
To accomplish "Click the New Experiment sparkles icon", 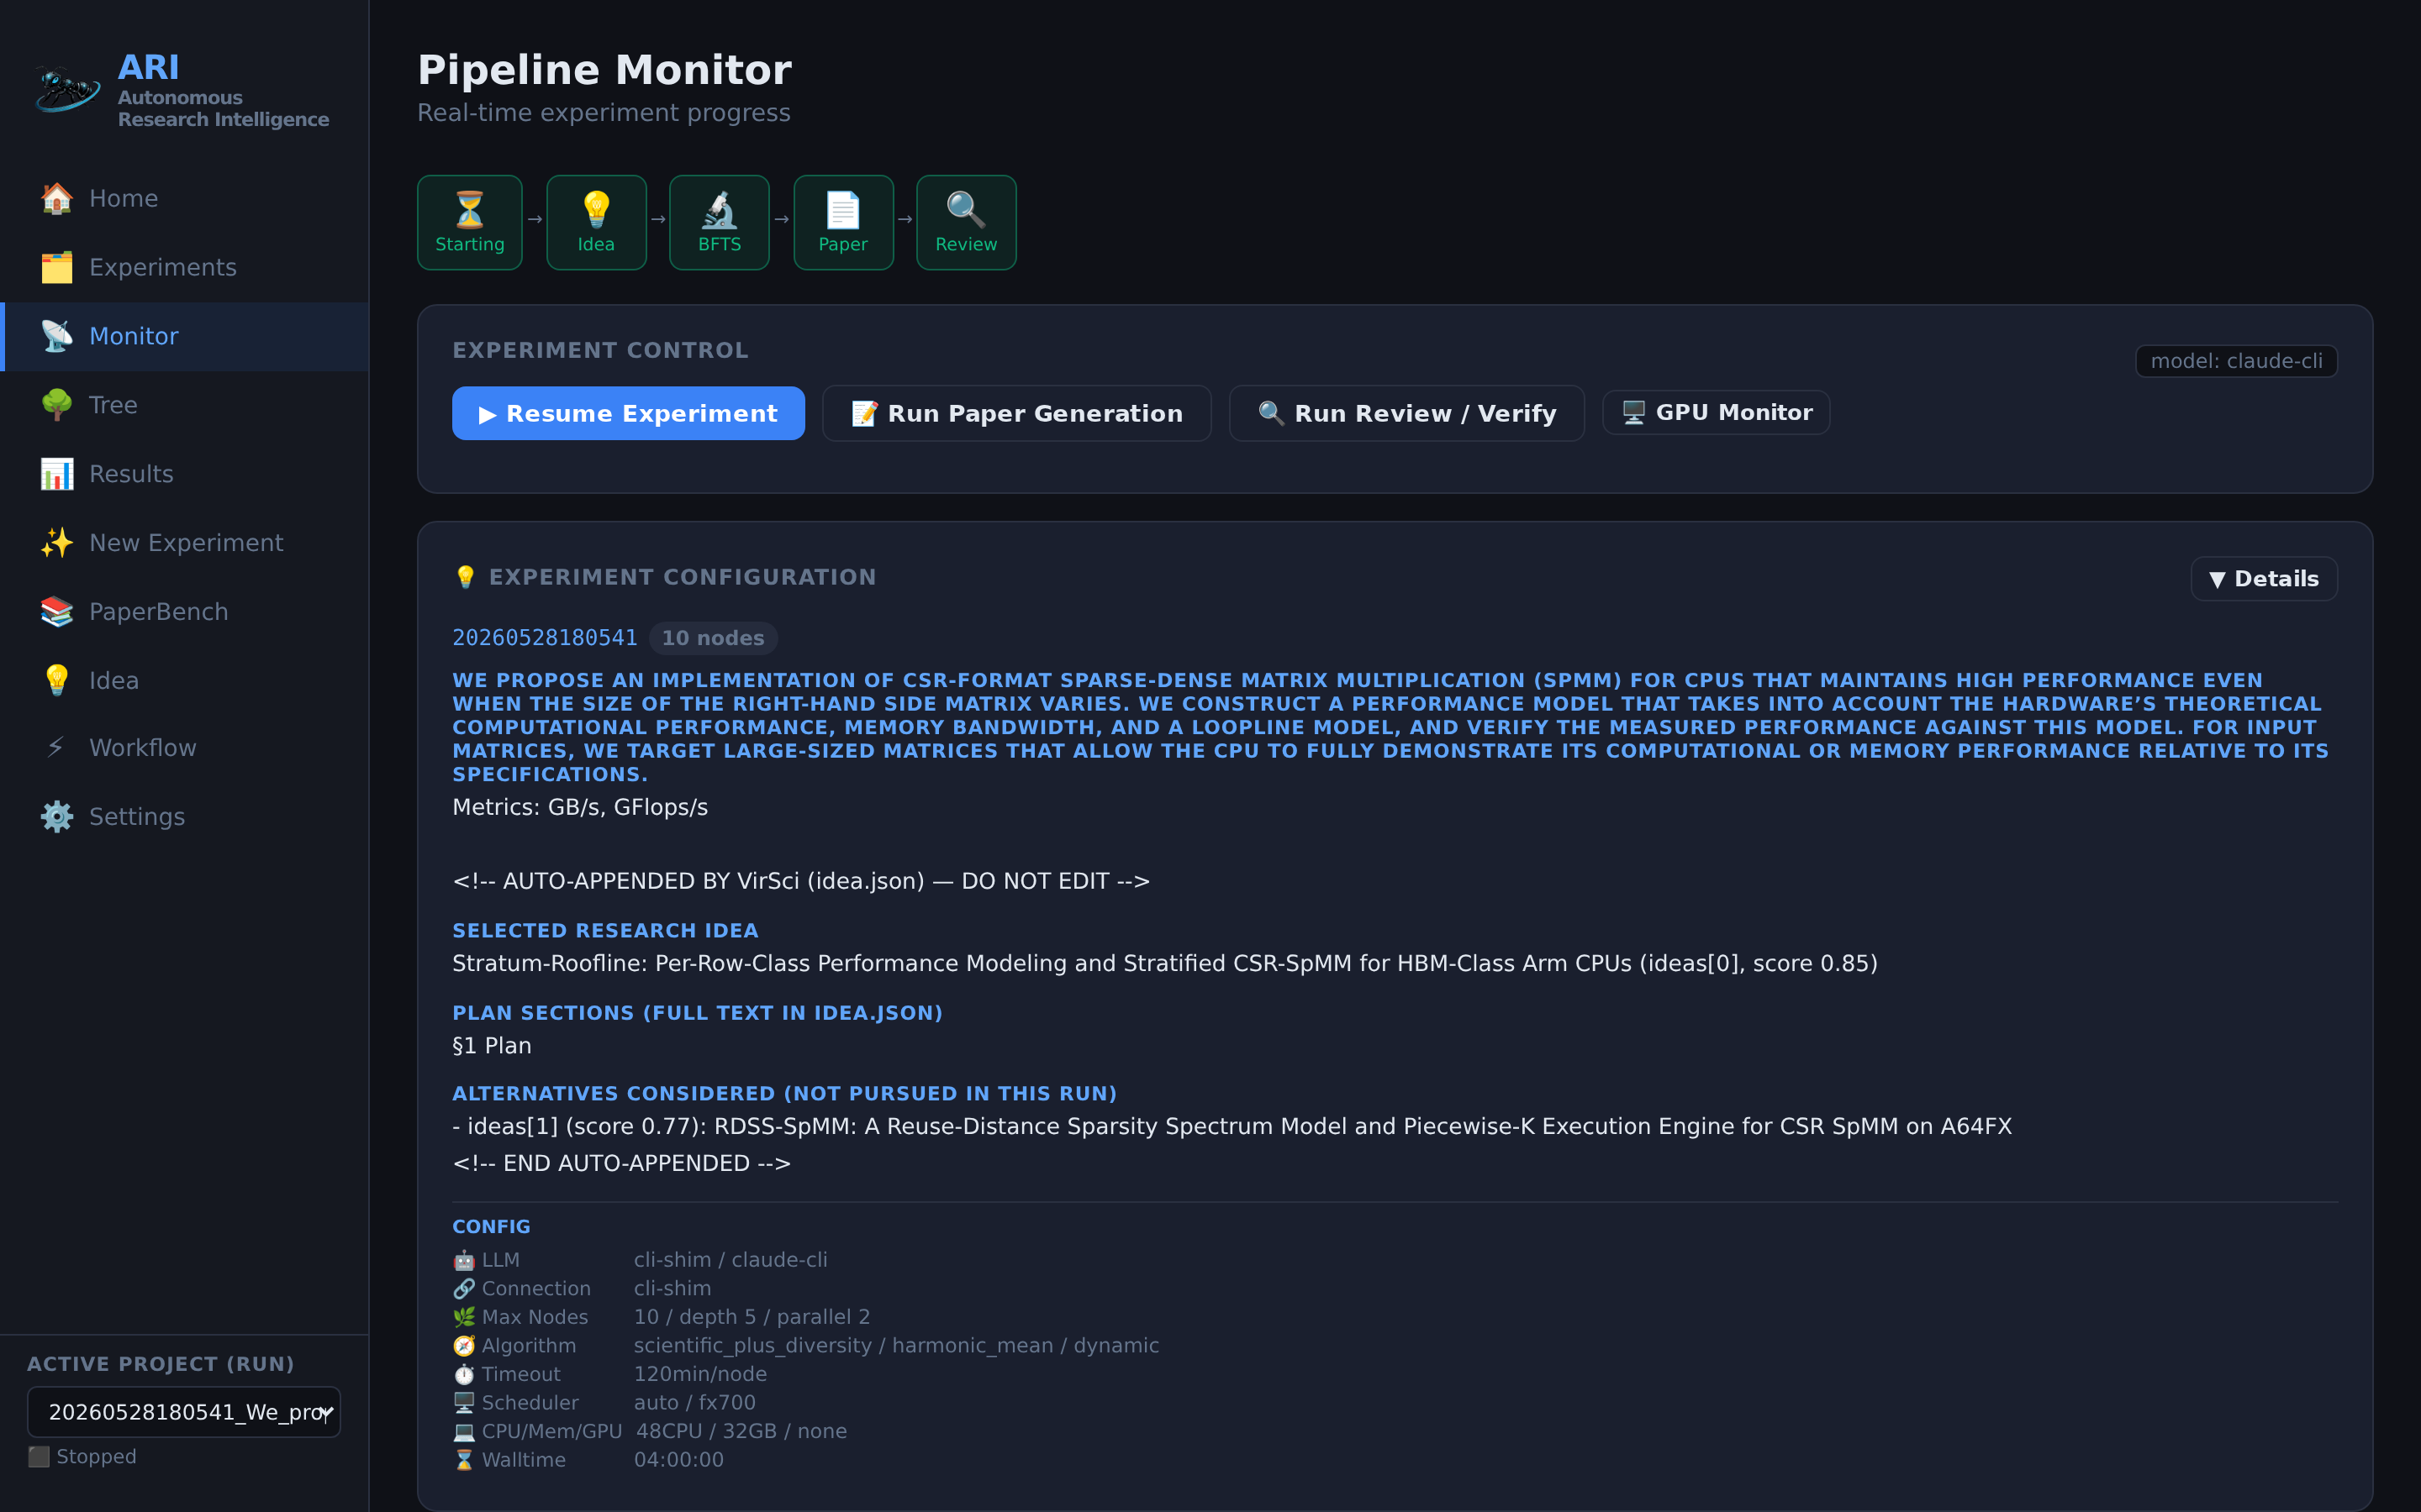I will pos(57,543).
